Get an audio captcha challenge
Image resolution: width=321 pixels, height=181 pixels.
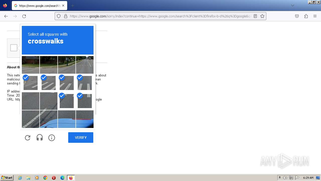tap(40, 138)
